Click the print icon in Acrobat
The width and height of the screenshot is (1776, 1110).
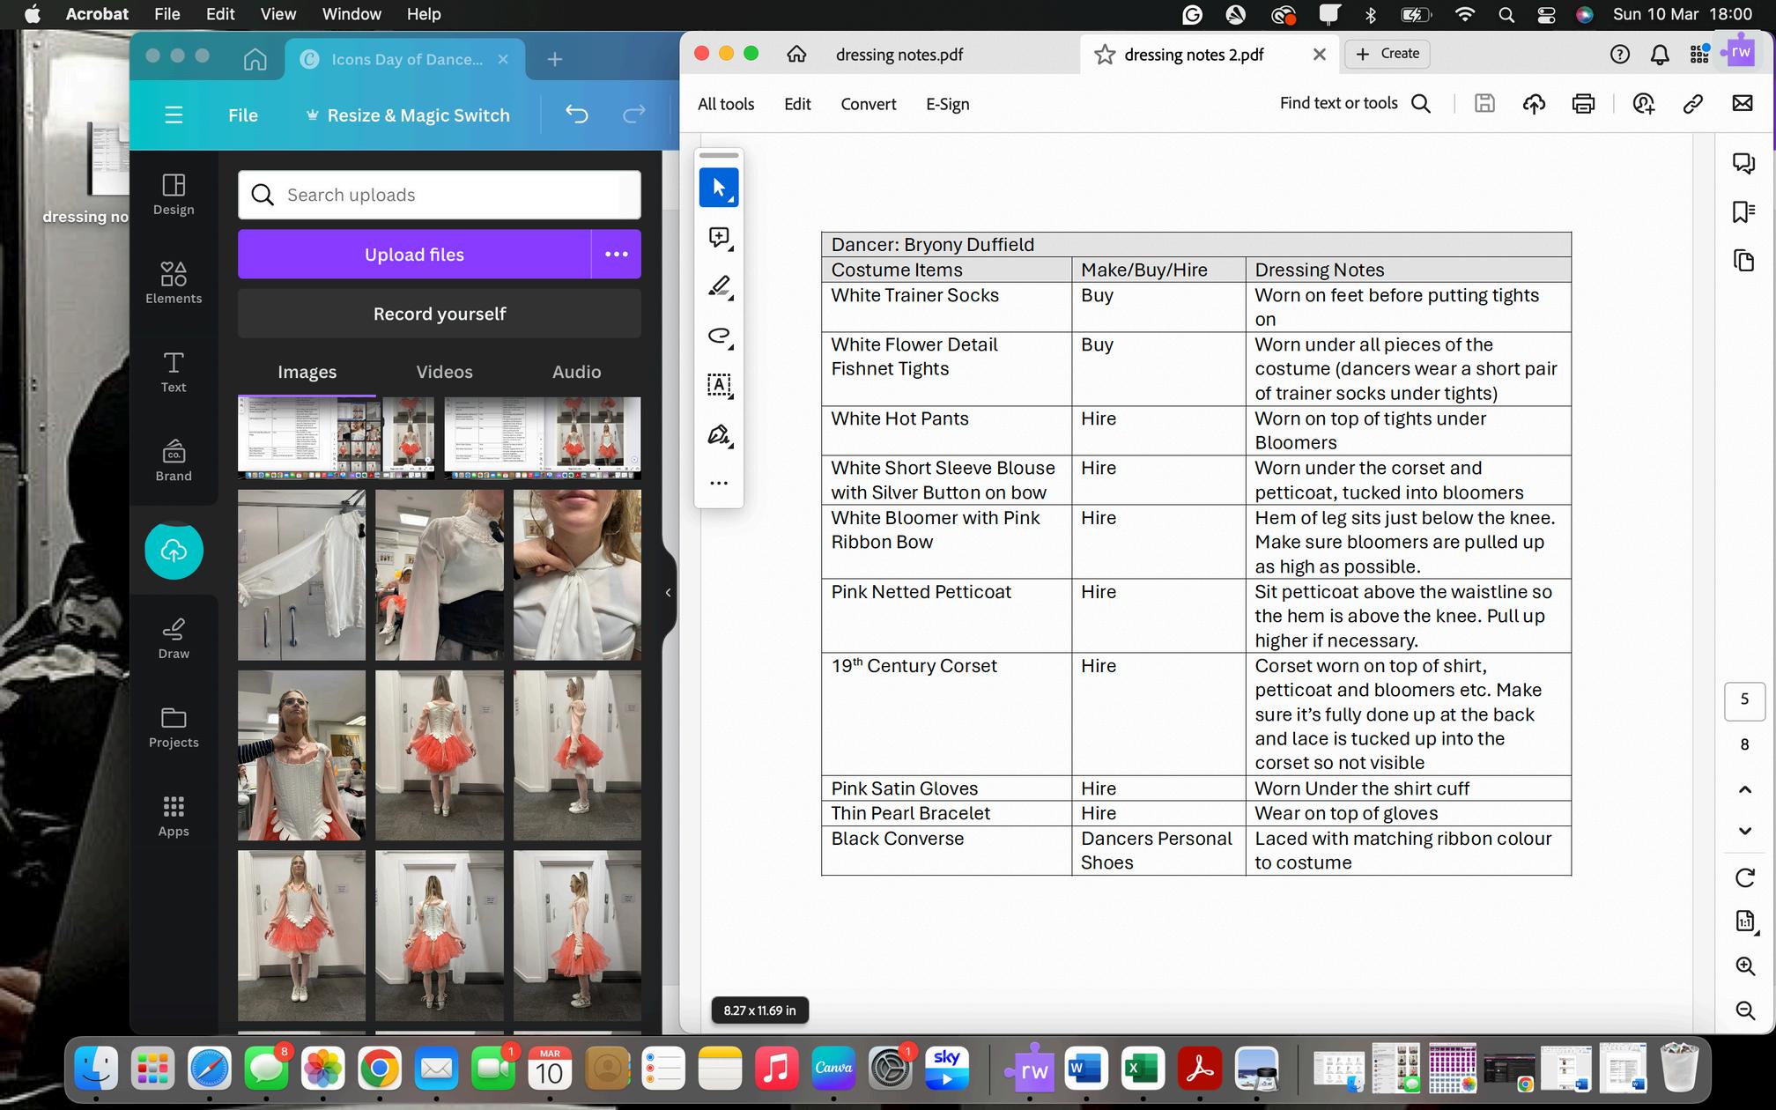click(1583, 104)
